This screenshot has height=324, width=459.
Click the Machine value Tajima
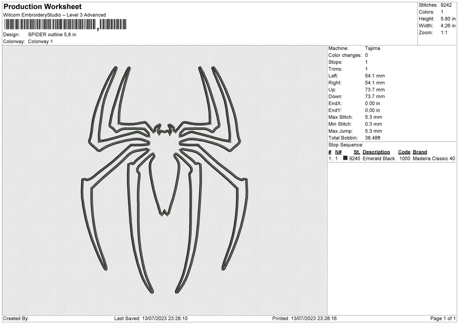373,49
